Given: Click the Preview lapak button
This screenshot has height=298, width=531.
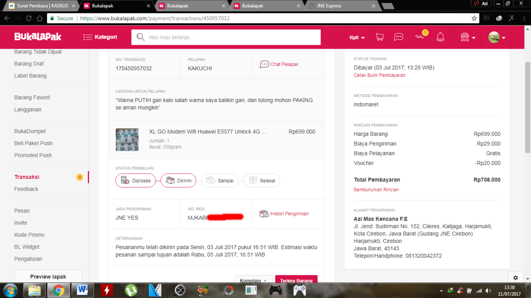Looking at the screenshot, I should pyautogui.click(x=48, y=276).
